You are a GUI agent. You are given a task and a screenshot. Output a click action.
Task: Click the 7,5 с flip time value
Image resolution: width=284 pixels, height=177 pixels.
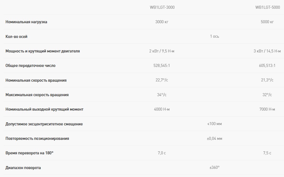click(267, 153)
